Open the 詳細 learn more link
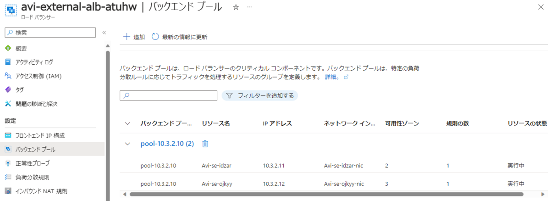 [332, 77]
